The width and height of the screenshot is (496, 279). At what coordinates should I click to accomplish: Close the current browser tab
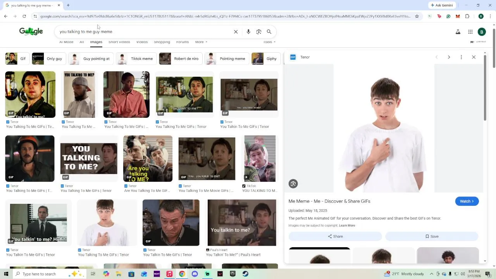click(59, 5)
